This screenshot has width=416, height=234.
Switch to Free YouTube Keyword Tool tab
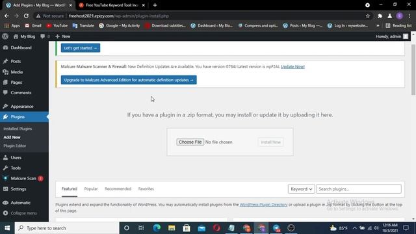click(112, 5)
